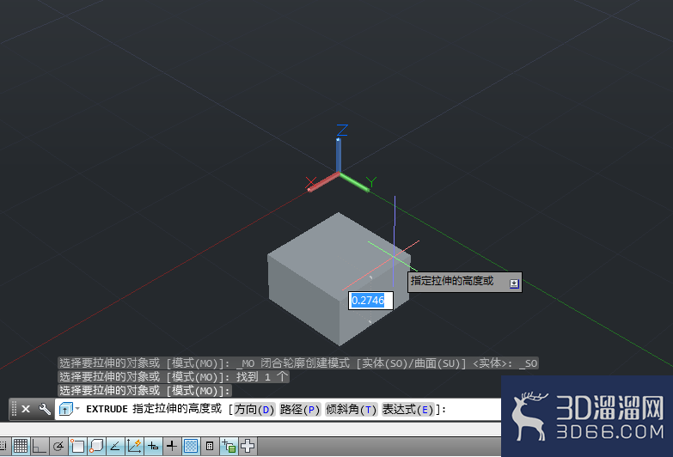Toggle polar tracking in status bar

pos(58,447)
